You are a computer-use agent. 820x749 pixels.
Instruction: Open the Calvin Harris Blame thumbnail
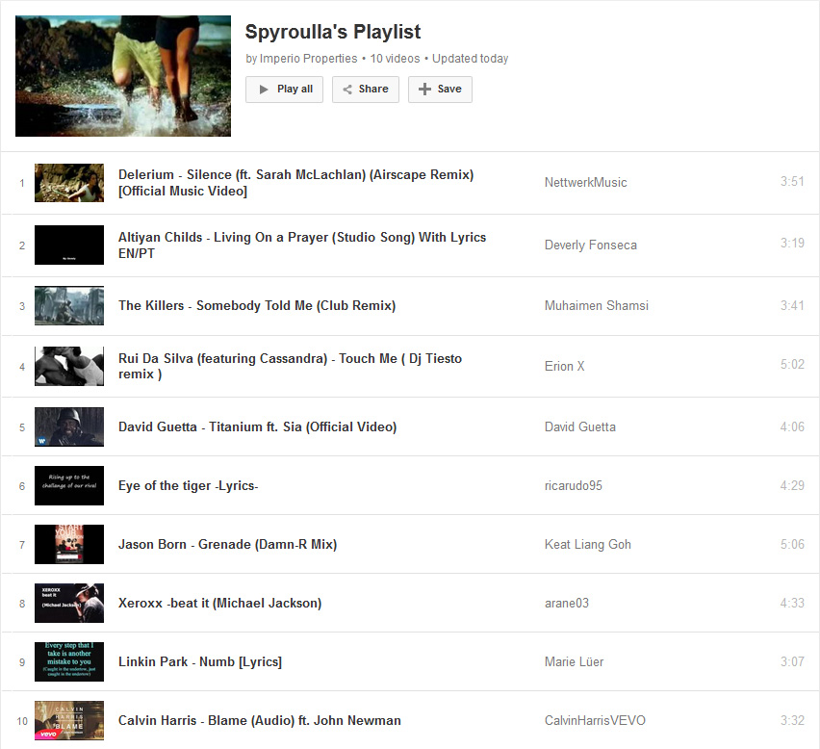[69, 720]
